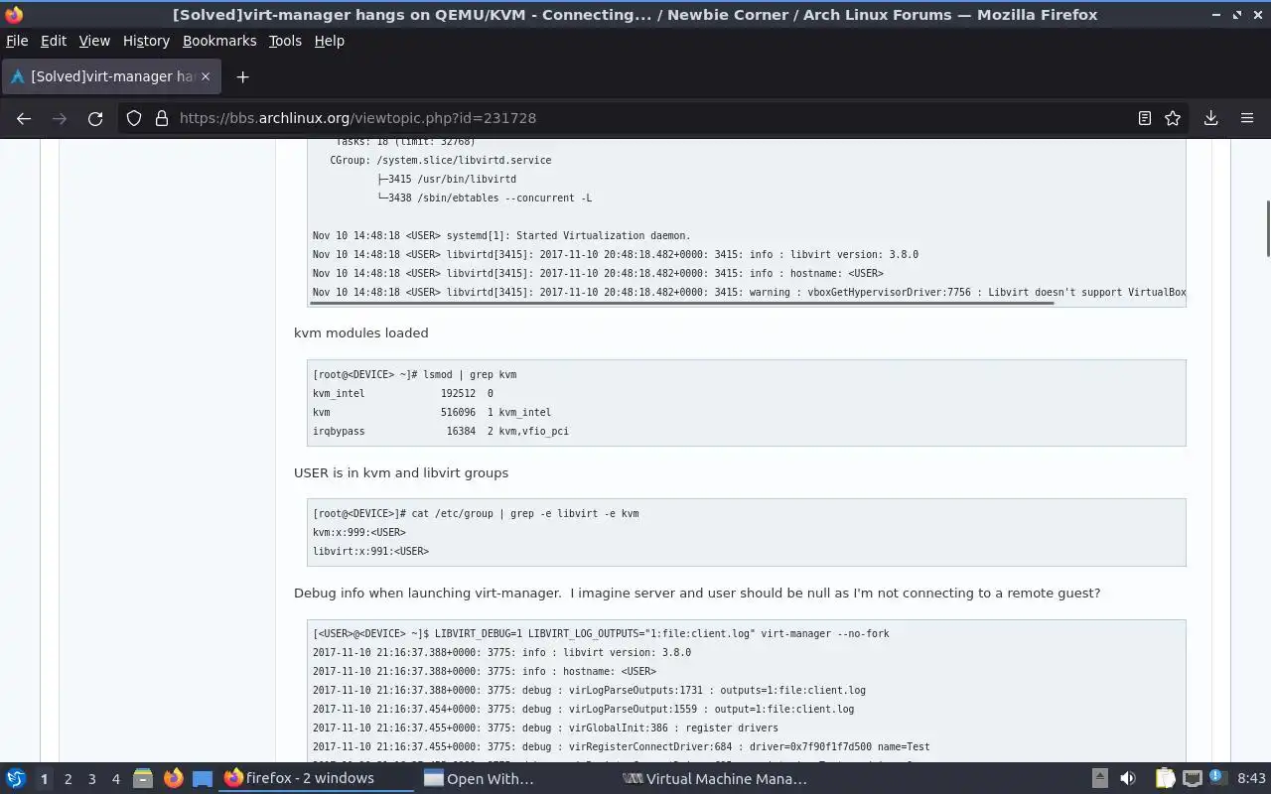This screenshot has height=794, width=1271.
Task: Click the 'lsmod | grep kvm' command line
Action: click(414, 375)
